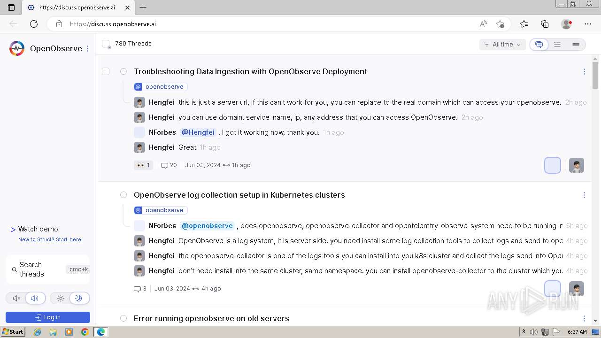The height and width of the screenshot is (338, 601).
Task: Click the @openobserve mention in NForbes message
Action: coord(207,226)
